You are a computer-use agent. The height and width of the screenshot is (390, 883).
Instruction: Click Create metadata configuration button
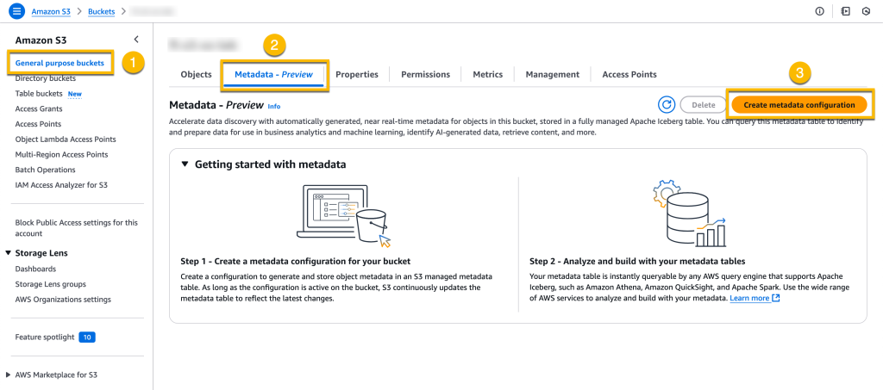pyautogui.click(x=799, y=104)
